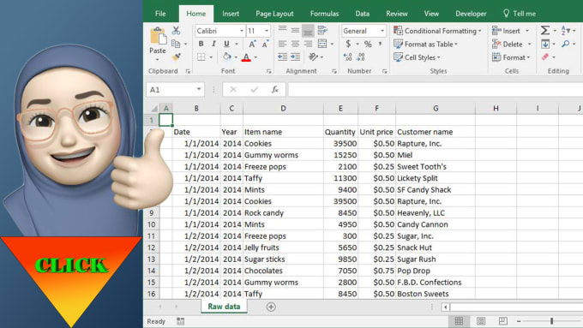Screen dimensions: 583x328
Task: Open the General number format dropdown
Action: click(382, 31)
